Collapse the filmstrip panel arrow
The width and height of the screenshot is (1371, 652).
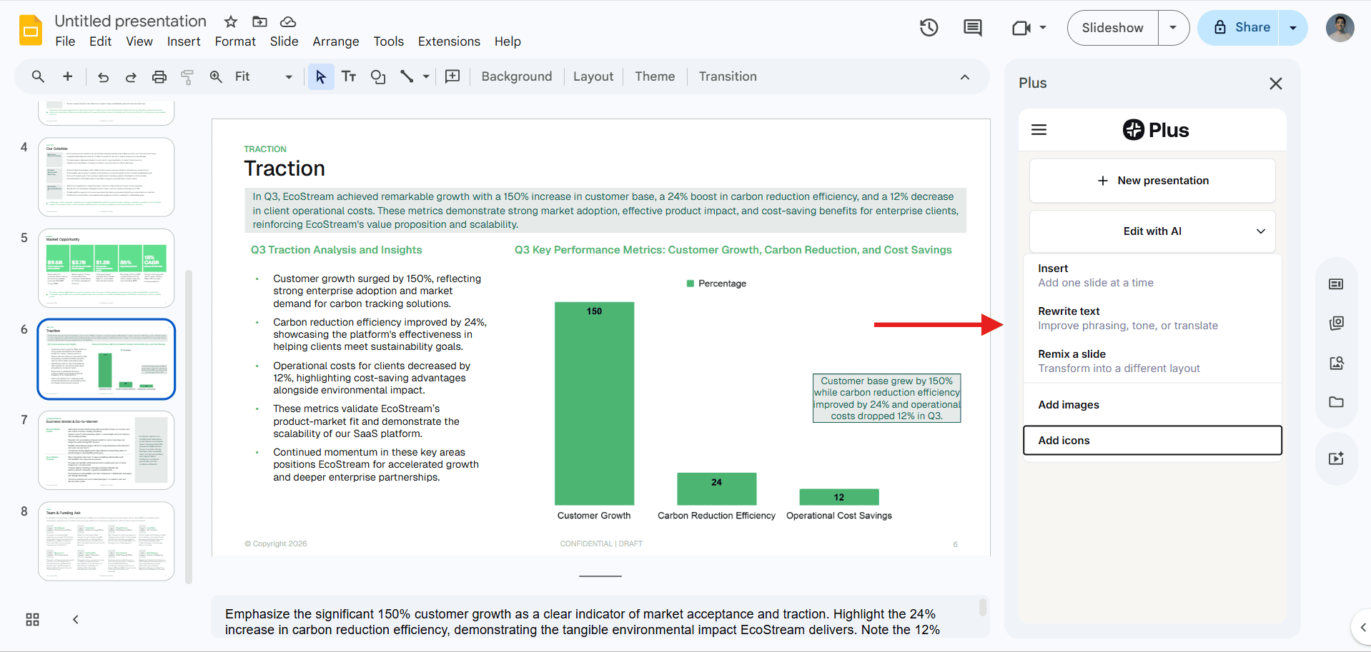76,619
